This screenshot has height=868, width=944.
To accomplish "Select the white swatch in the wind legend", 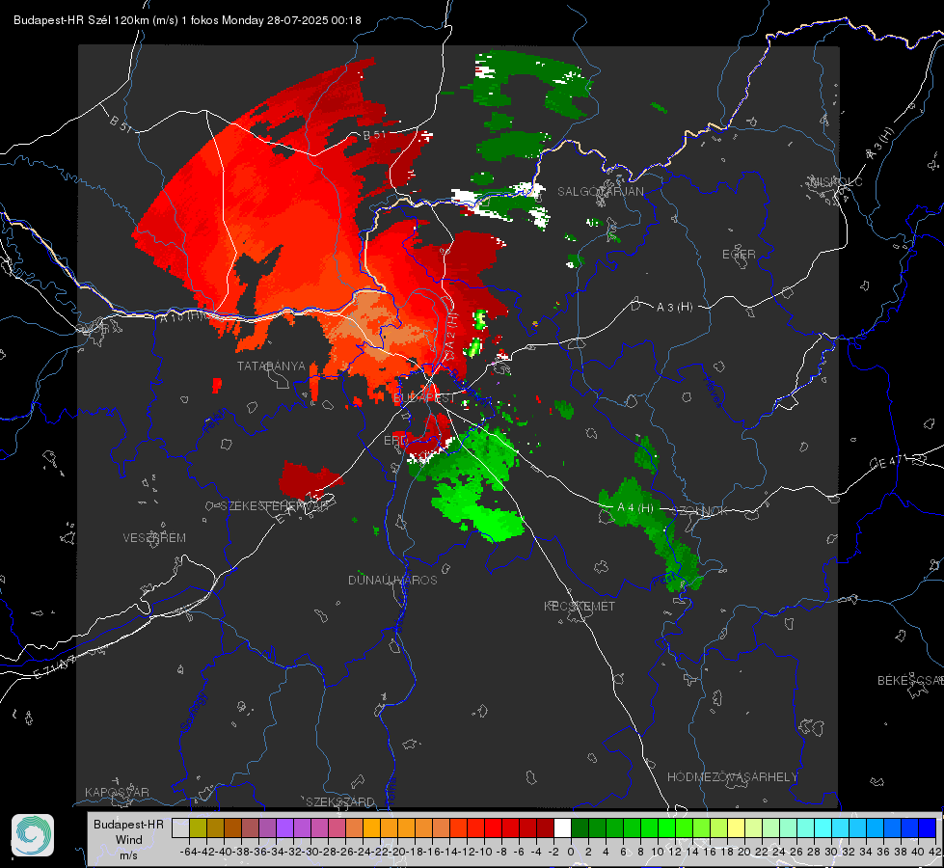I will point(562,827).
